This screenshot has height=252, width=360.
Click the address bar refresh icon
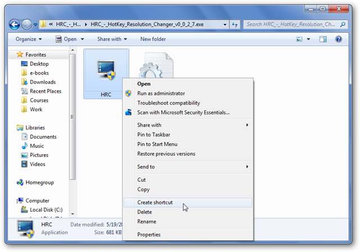[x=235, y=24]
